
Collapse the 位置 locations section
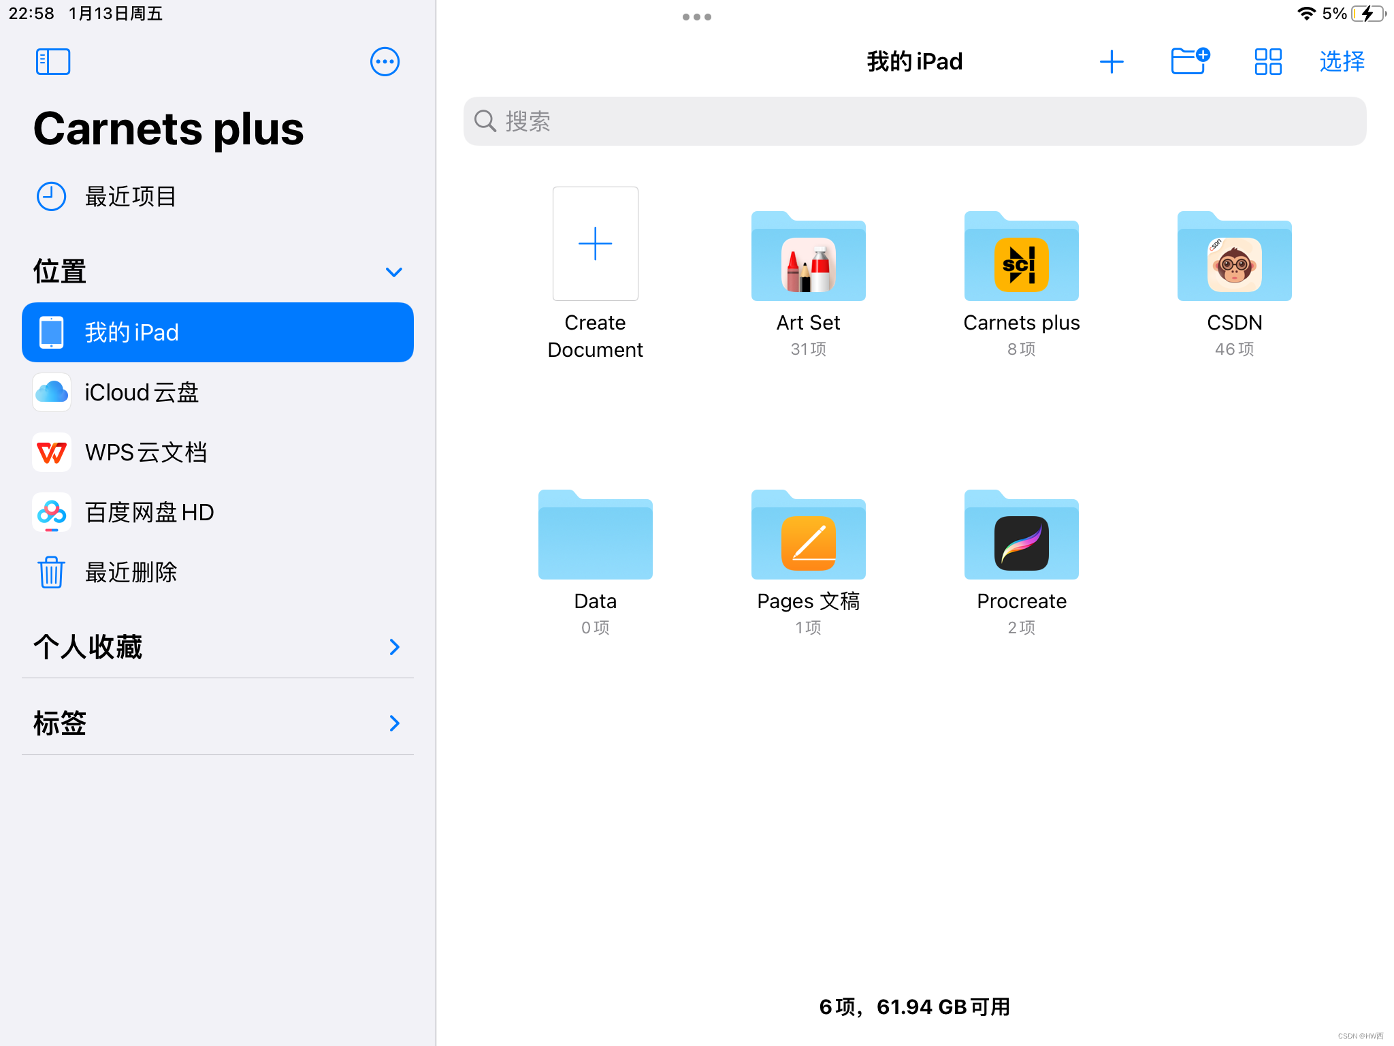tap(394, 272)
